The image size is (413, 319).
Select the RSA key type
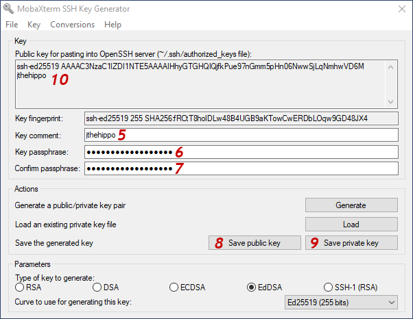pos(19,287)
